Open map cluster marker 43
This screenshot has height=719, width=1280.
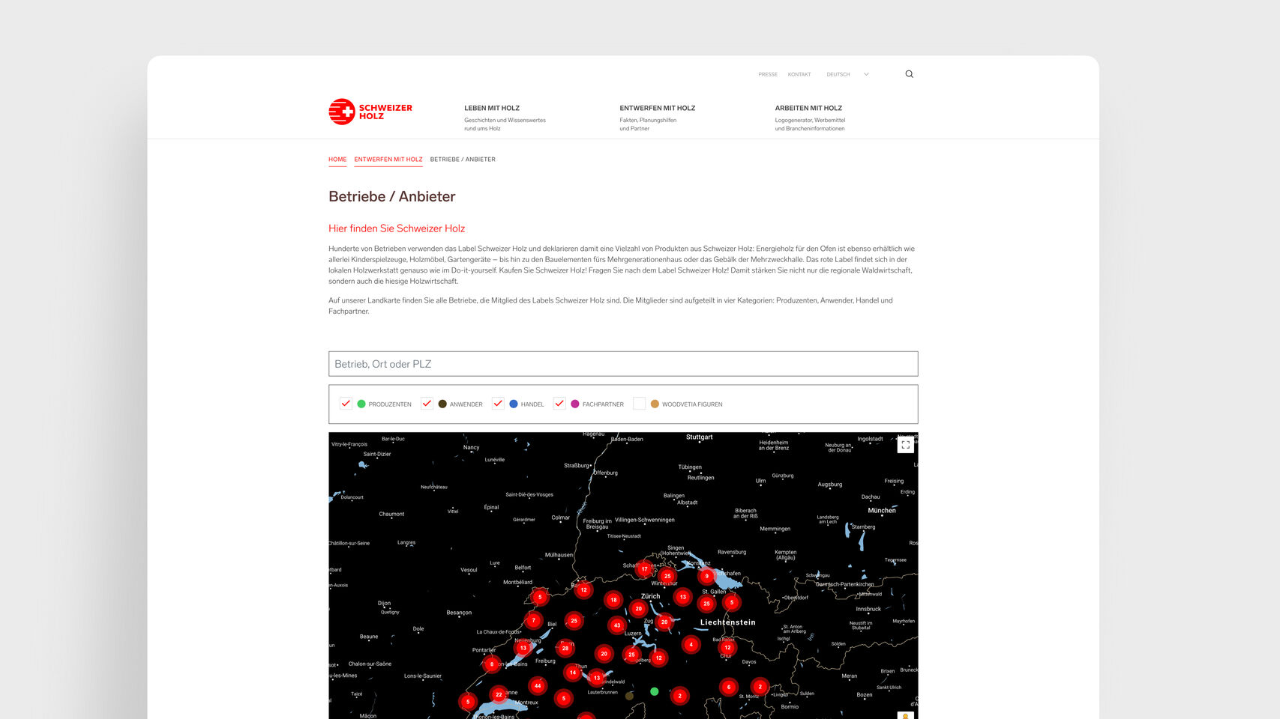pyautogui.click(x=617, y=625)
